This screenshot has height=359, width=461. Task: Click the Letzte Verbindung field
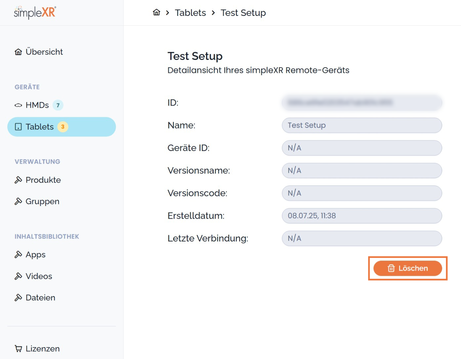click(x=361, y=238)
